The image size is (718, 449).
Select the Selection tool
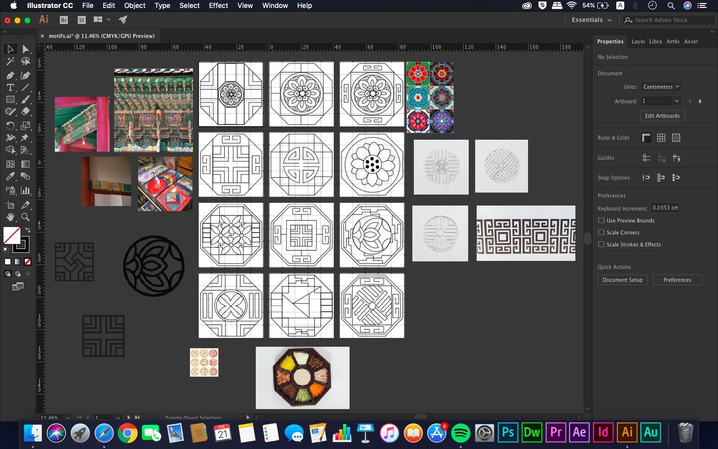(10, 49)
